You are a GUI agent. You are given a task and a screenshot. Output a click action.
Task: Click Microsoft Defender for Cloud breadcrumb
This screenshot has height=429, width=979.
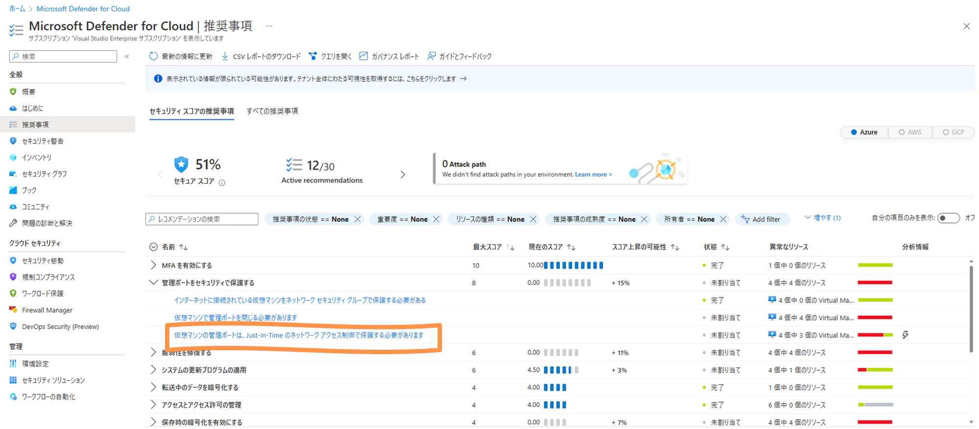pyautogui.click(x=83, y=9)
